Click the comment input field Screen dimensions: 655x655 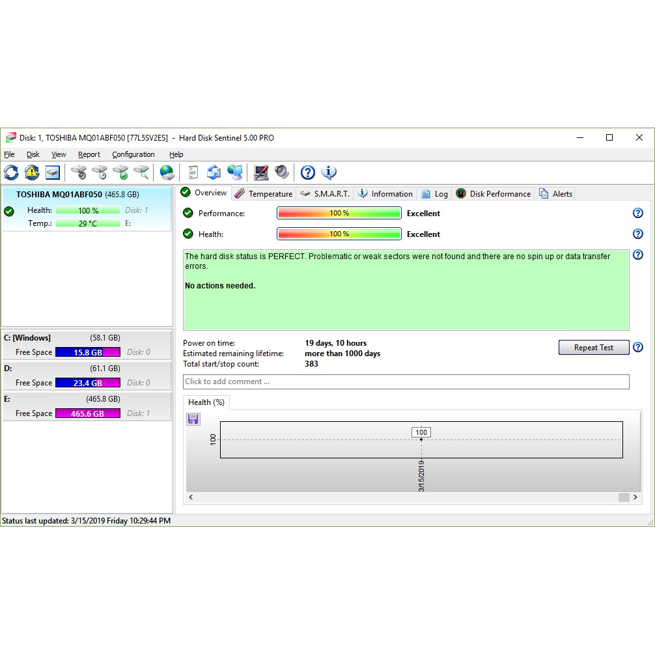[x=406, y=382]
